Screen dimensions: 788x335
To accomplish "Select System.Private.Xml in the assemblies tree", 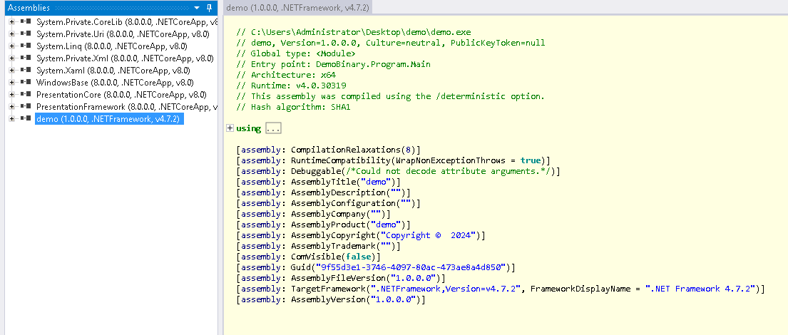I will point(125,58).
